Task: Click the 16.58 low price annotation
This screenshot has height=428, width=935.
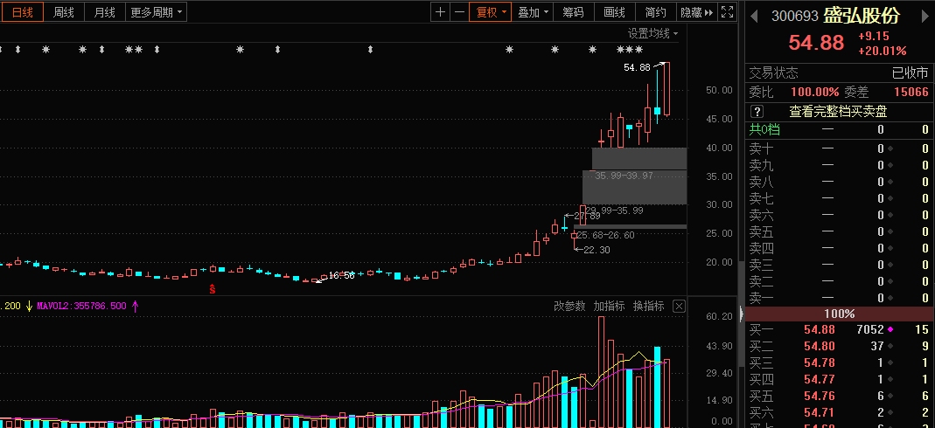Action: tap(342, 276)
